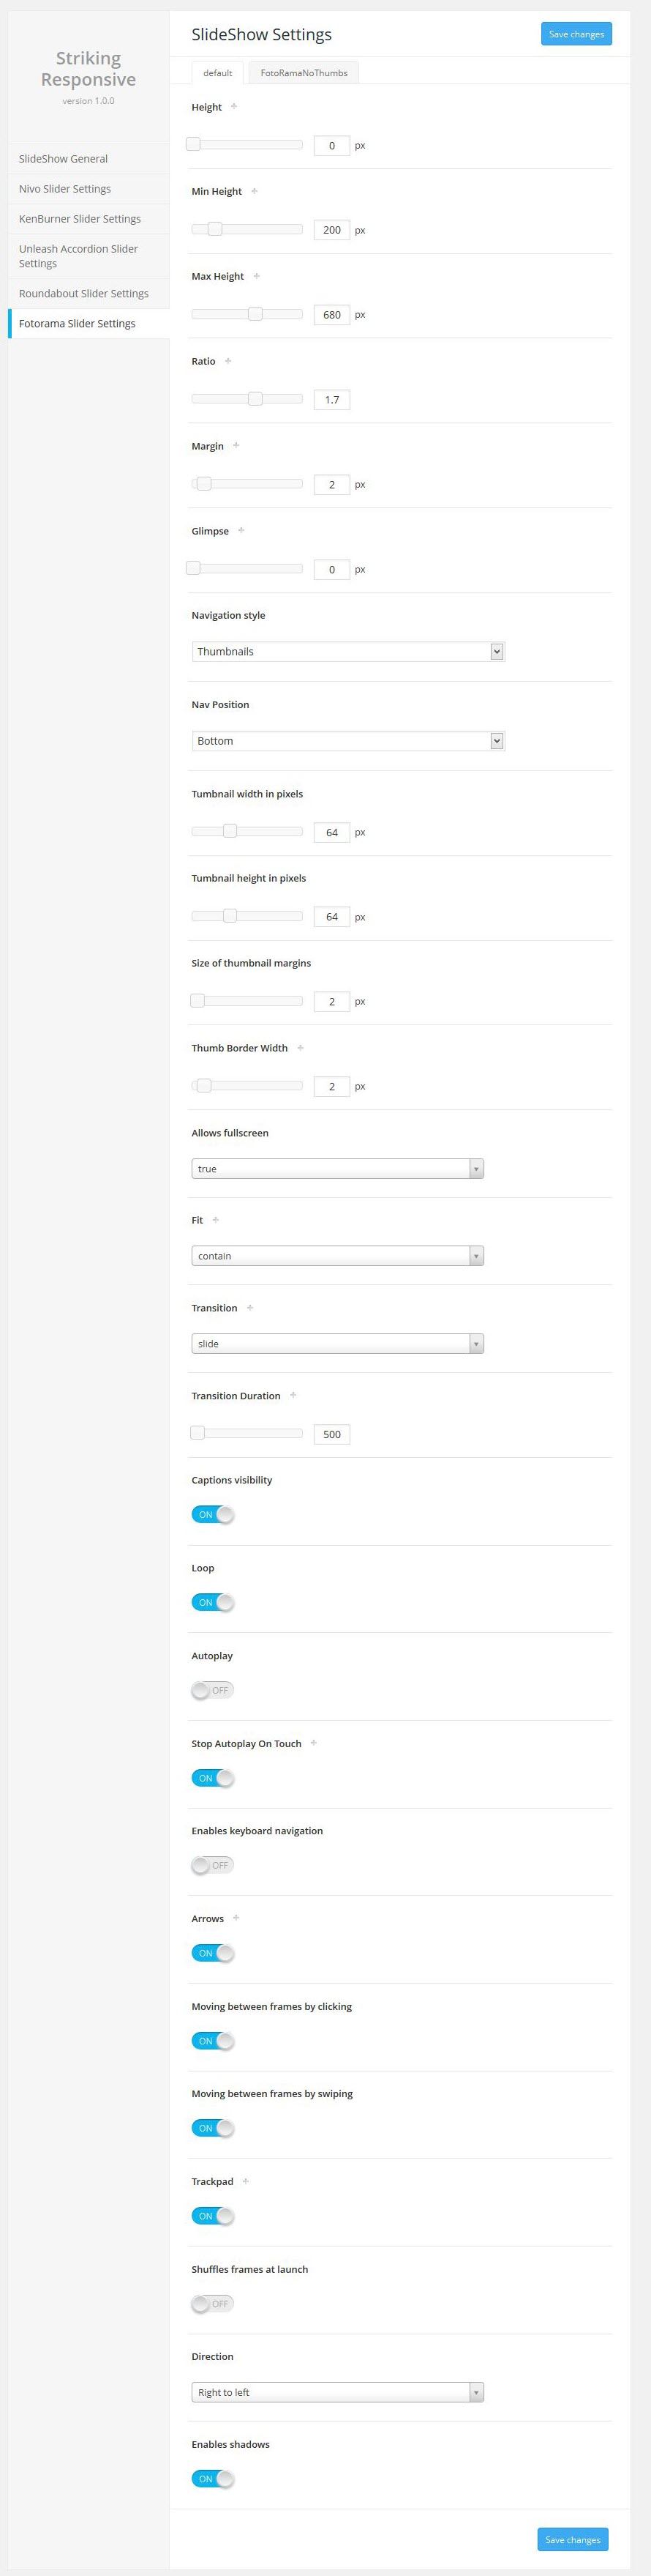Click the plus icon beside Stop Autoplay On Touch
Image resolution: width=651 pixels, height=2576 pixels.
[x=314, y=1743]
